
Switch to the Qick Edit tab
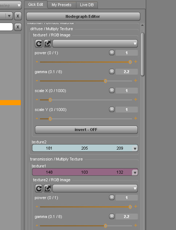click(x=36, y=4)
